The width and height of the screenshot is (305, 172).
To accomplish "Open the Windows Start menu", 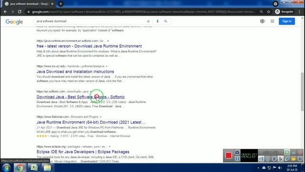I will click(6, 168).
